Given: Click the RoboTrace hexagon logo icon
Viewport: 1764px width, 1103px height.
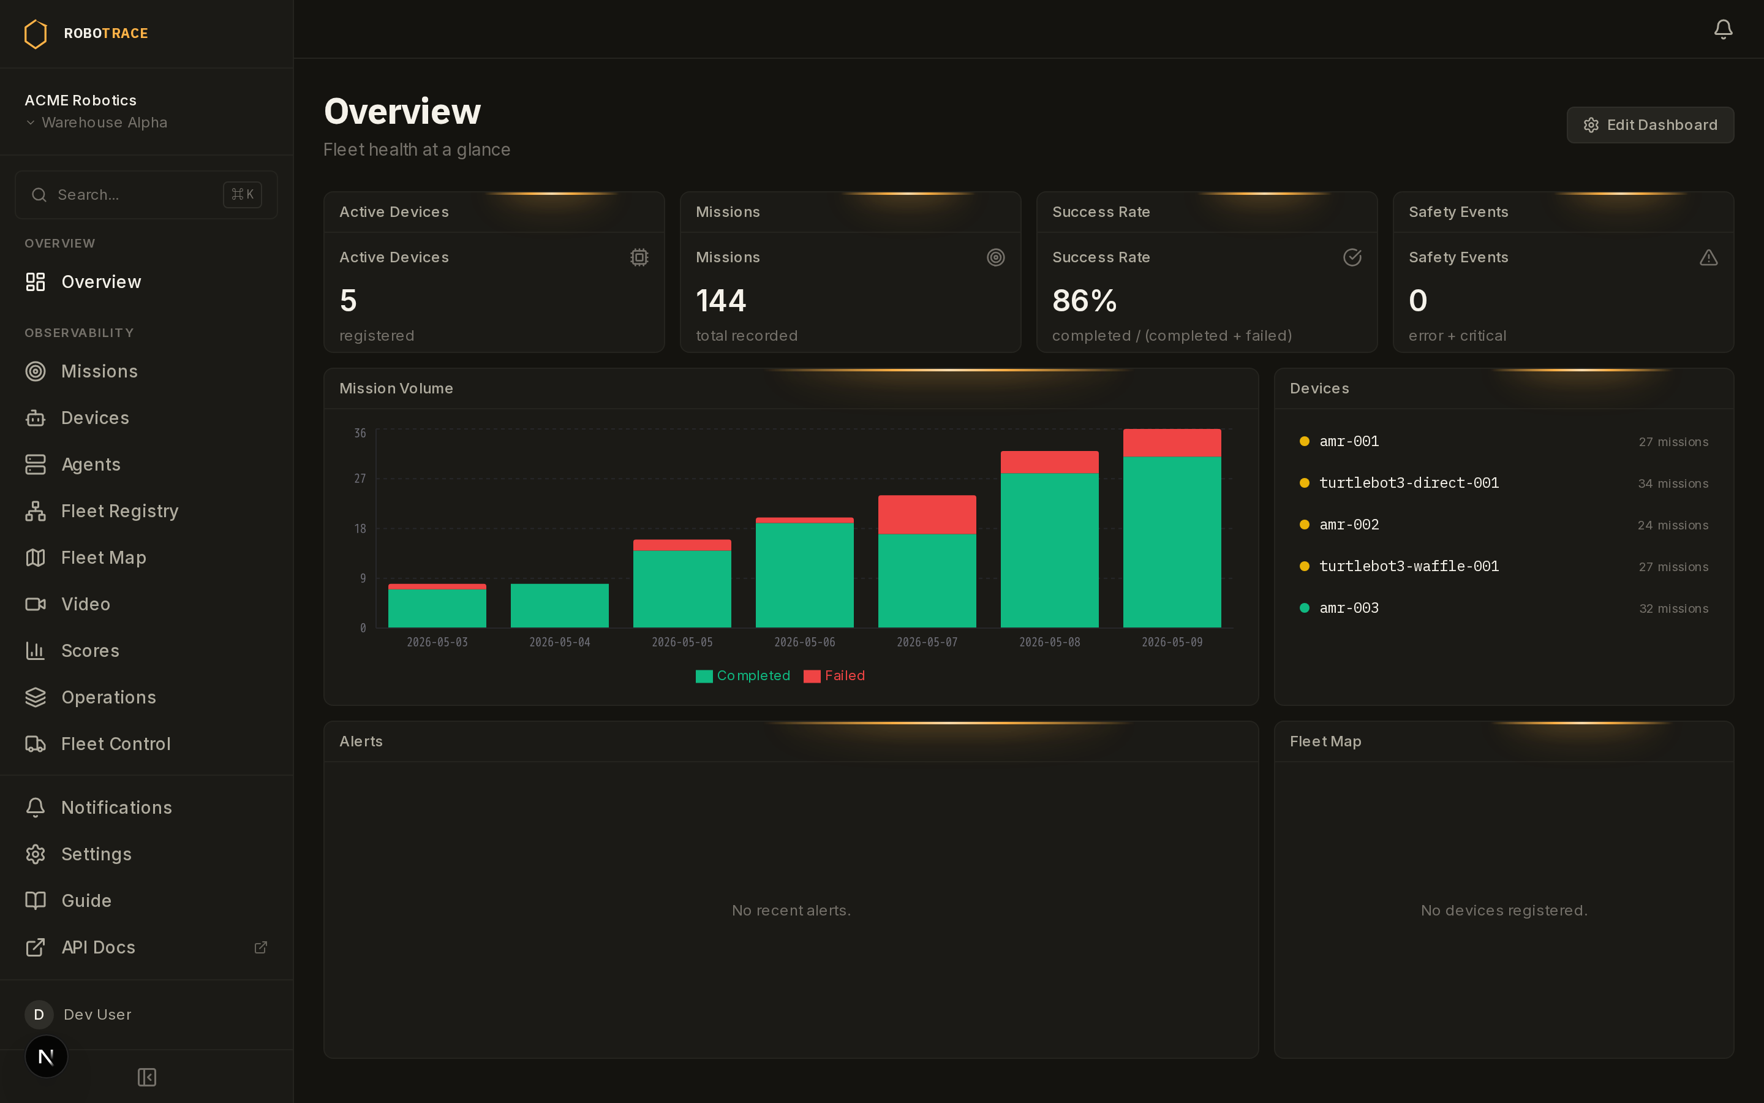Looking at the screenshot, I should tap(35, 34).
